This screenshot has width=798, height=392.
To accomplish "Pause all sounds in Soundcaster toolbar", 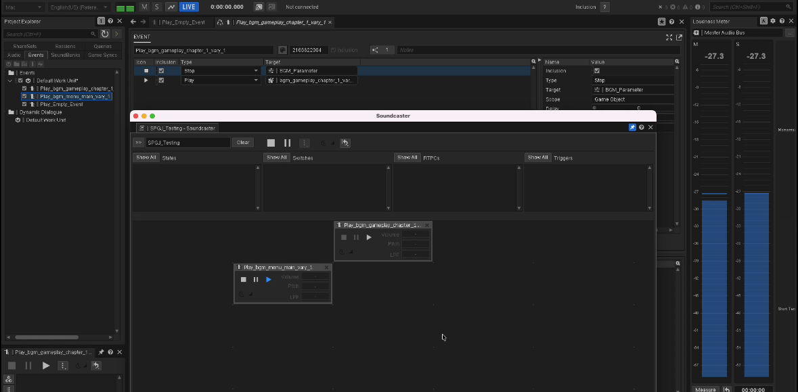I will tap(287, 143).
